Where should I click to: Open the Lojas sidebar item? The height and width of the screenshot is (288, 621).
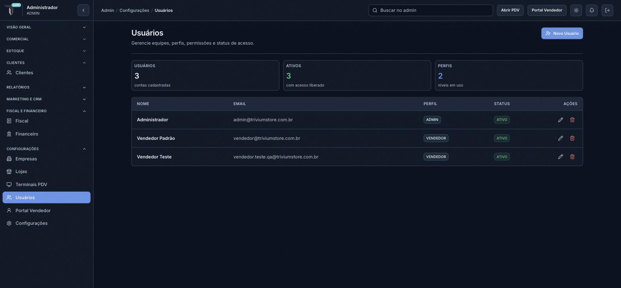tap(46, 171)
